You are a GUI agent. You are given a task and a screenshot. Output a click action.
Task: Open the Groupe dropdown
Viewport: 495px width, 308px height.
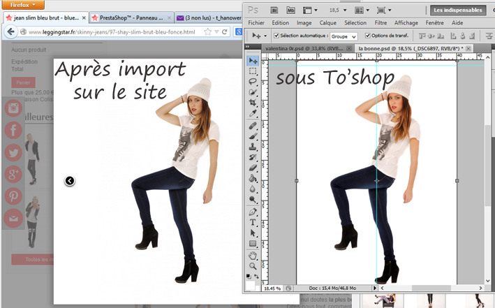[x=343, y=36]
